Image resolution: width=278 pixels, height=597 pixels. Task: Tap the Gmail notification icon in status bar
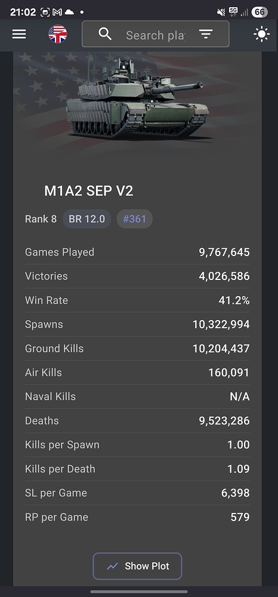(57, 12)
